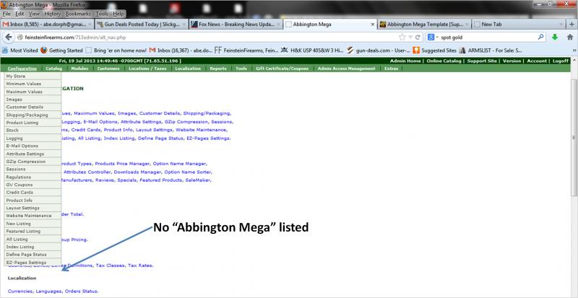
Task: Open the URL history dropdown arrow
Action: [410, 38]
